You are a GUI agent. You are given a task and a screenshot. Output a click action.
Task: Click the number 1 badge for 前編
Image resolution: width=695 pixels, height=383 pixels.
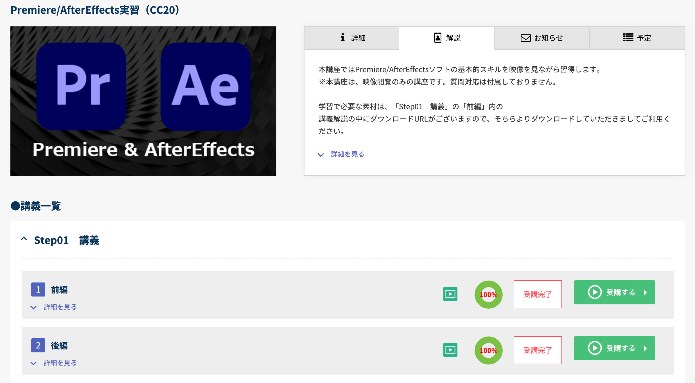tap(38, 289)
